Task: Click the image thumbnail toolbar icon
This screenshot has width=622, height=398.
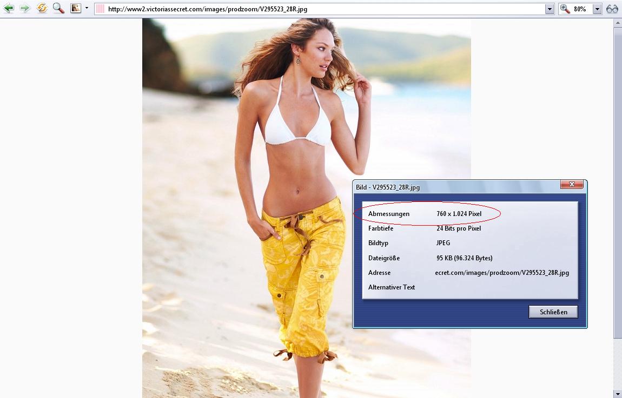Action: point(76,9)
